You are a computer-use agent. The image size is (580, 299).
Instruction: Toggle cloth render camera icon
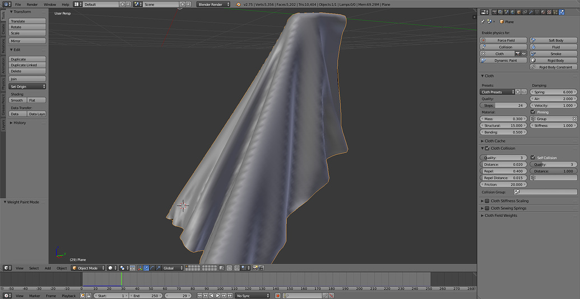518,54
